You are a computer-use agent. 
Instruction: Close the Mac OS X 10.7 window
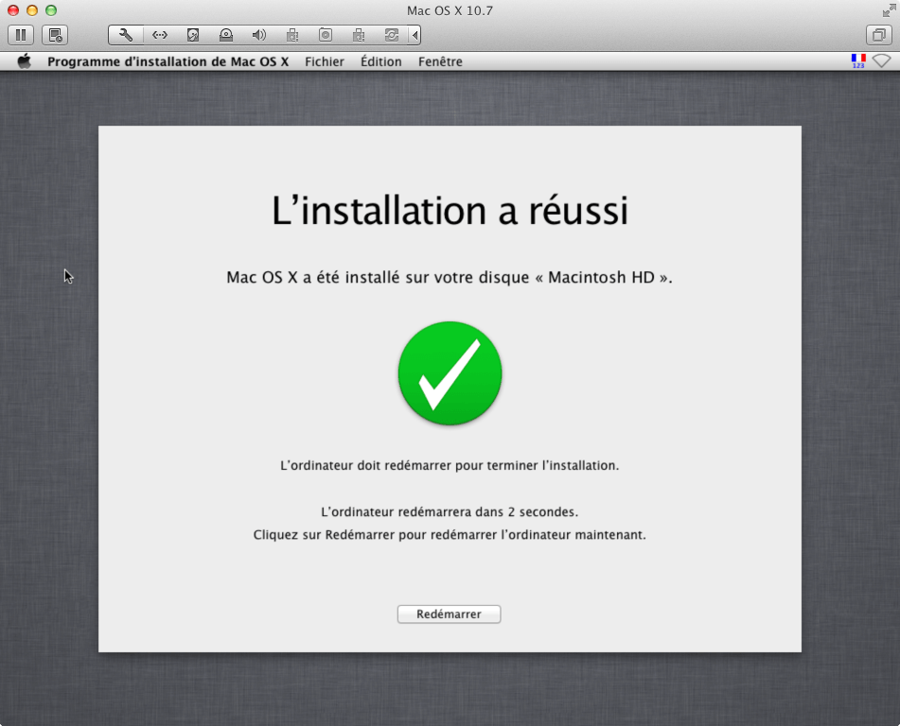click(x=13, y=10)
